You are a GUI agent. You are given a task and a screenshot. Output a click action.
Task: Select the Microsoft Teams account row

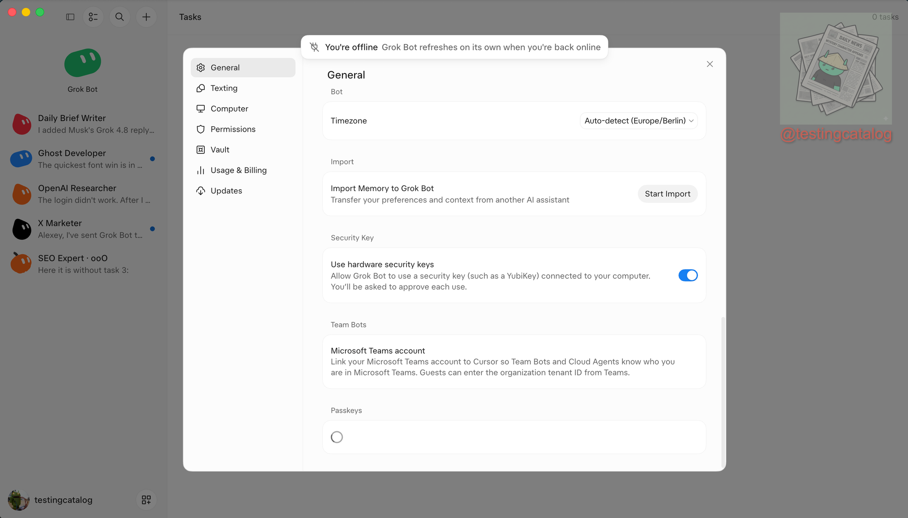(514, 361)
